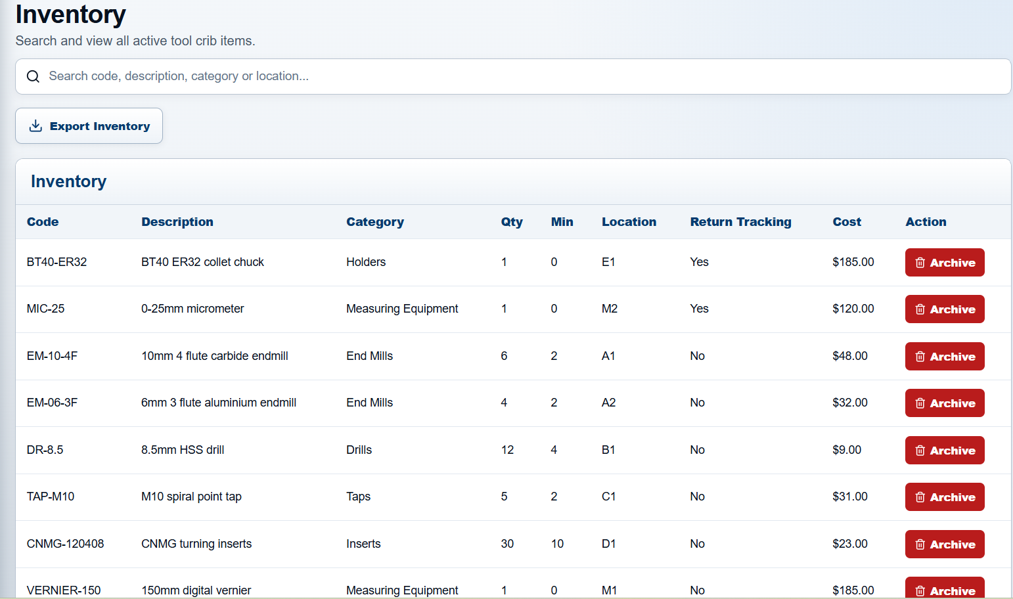
Task: Click the quantity 12 for DR-8.5
Action: tap(507, 450)
